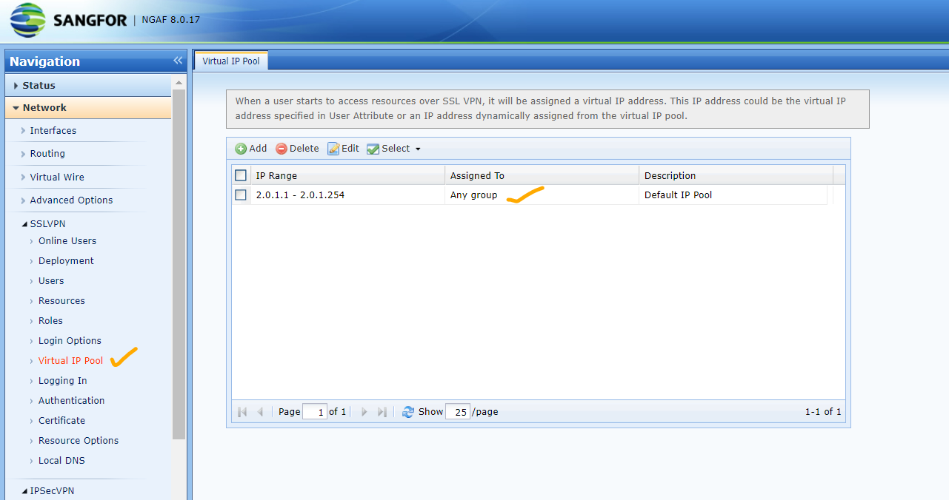This screenshot has height=500, width=949.
Task: Switch to the Virtual IP Pool tab
Action: coord(230,61)
